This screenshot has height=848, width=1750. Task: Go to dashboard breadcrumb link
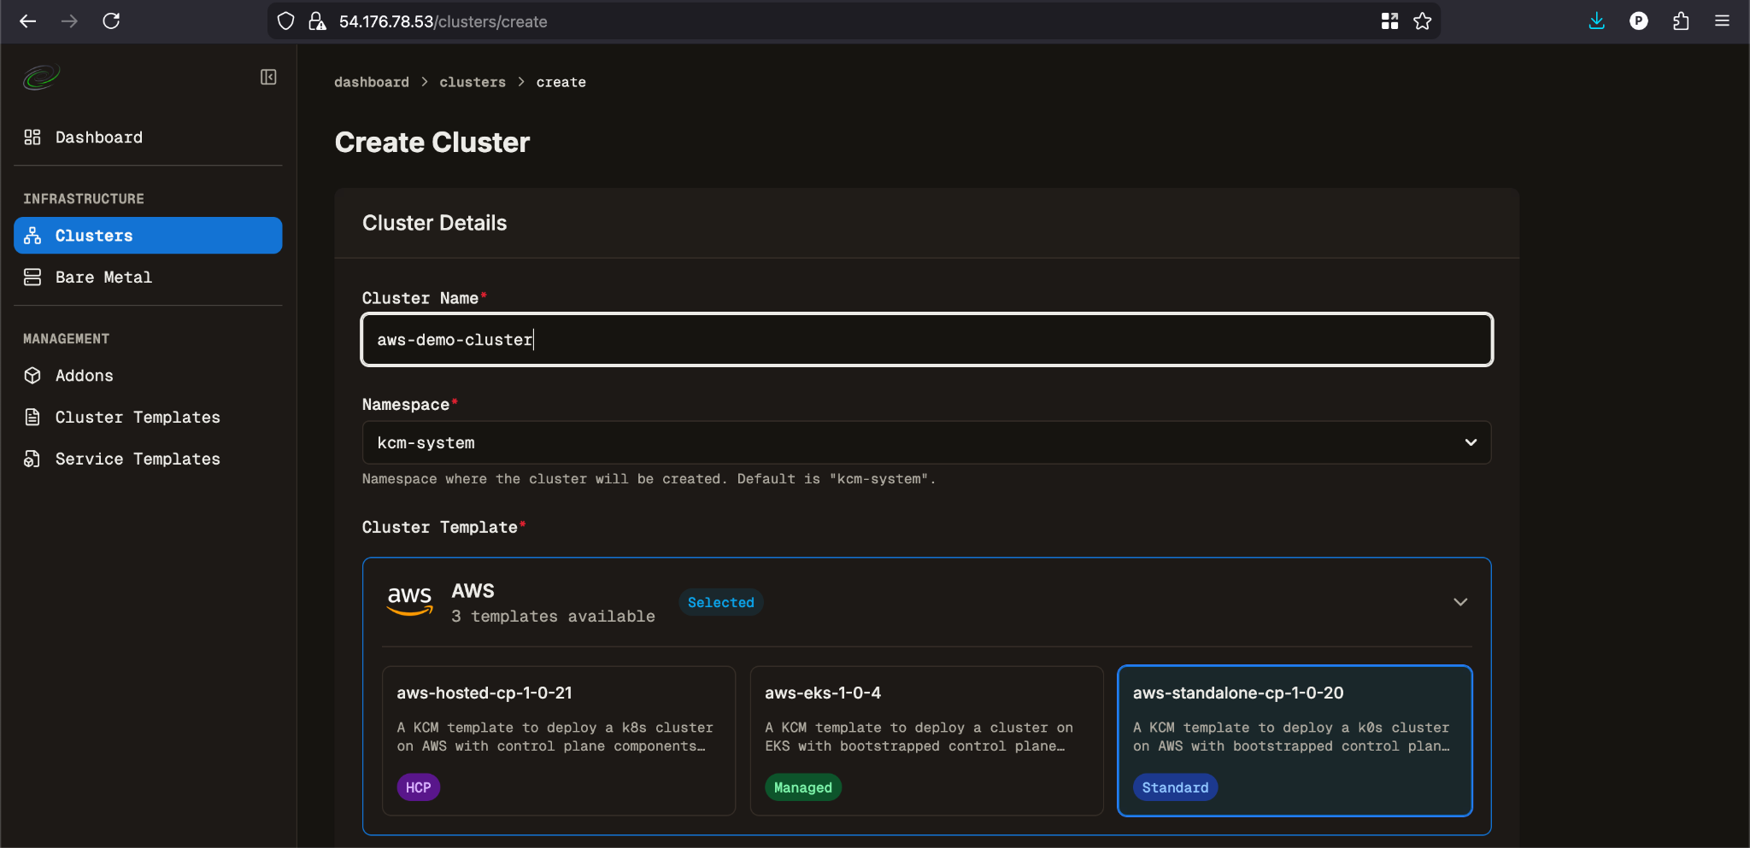pos(371,82)
